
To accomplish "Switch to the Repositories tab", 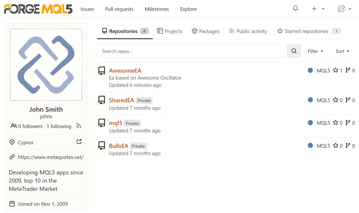I will [x=125, y=31].
